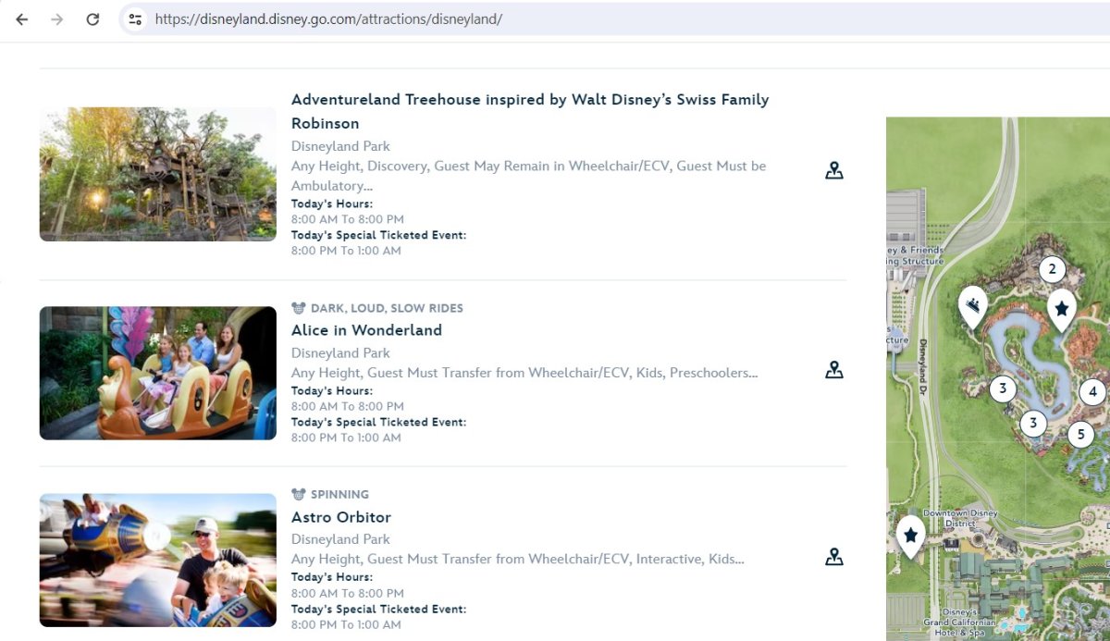Click the Adventureland Treehouse photo thumbnail
Image resolution: width=1110 pixels, height=641 pixels.
click(x=157, y=174)
